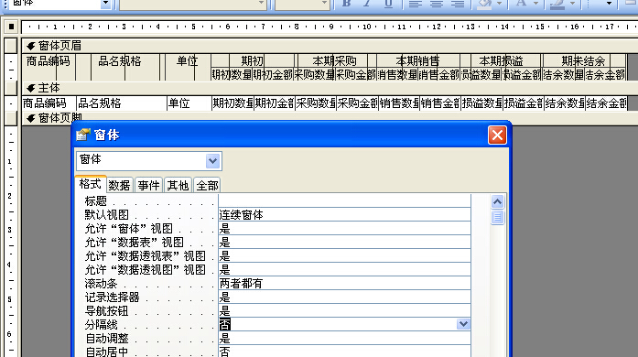Apply the font color toolbar button
Screen dimensions: 638x357
(x=521, y=4)
